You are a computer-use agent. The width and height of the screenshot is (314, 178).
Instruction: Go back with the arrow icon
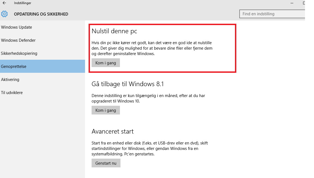click(x=4, y=3)
